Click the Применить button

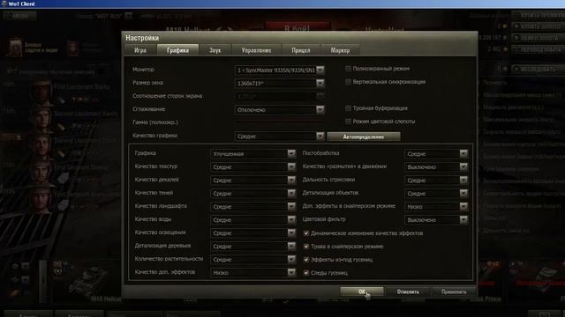click(x=454, y=291)
